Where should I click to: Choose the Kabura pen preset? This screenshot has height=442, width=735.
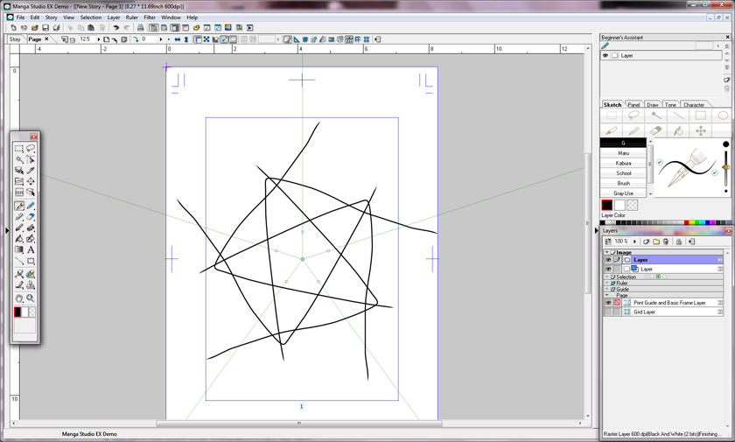pos(623,163)
